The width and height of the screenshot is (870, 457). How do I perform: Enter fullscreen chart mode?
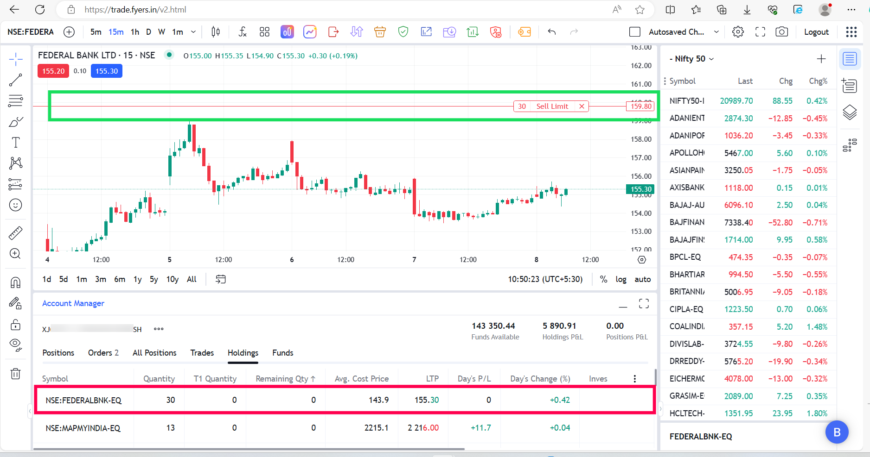pos(760,32)
